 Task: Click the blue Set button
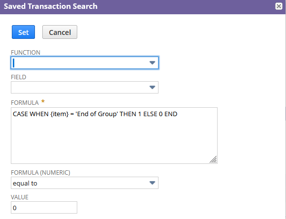pos(23,32)
